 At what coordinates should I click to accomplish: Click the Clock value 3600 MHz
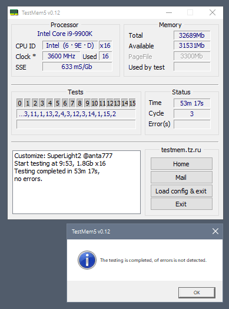tap(61, 56)
